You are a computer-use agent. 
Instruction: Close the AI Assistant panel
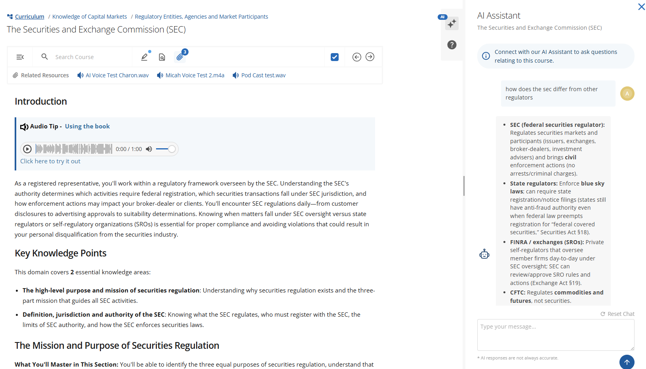(642, 7)
